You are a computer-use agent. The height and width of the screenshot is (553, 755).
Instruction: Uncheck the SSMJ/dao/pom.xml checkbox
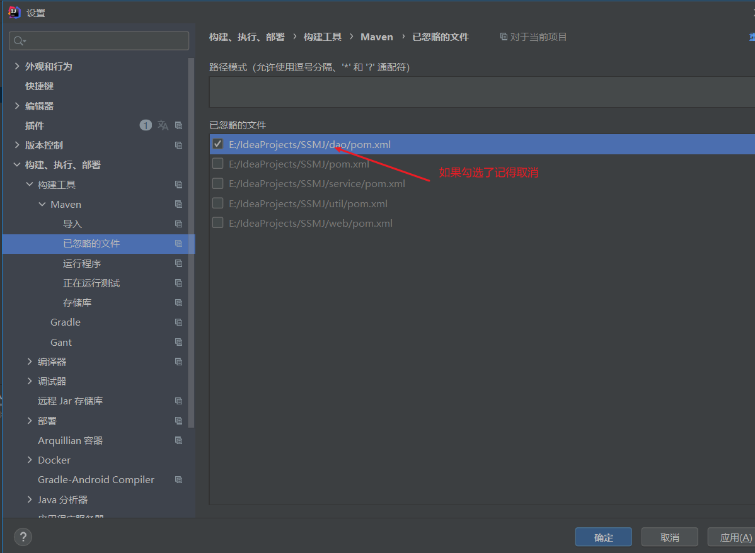coord(217,144)
